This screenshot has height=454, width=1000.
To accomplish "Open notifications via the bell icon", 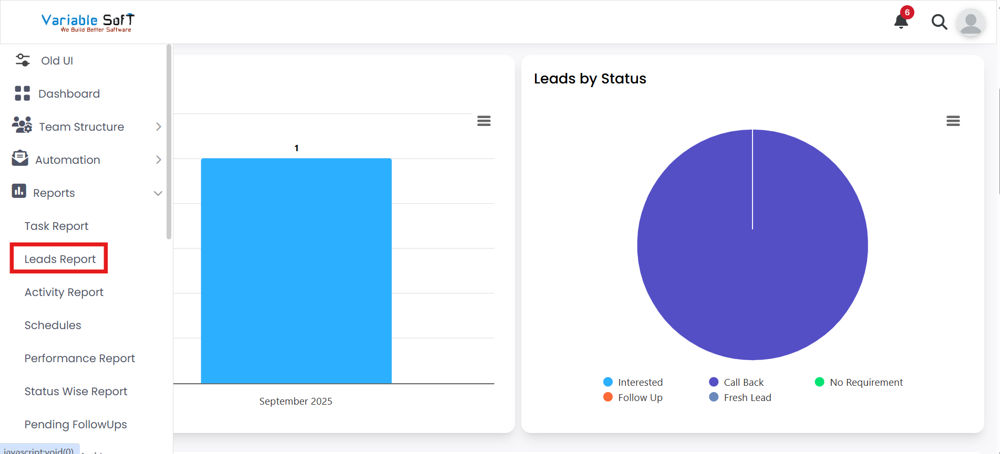I will coord(900,22).
